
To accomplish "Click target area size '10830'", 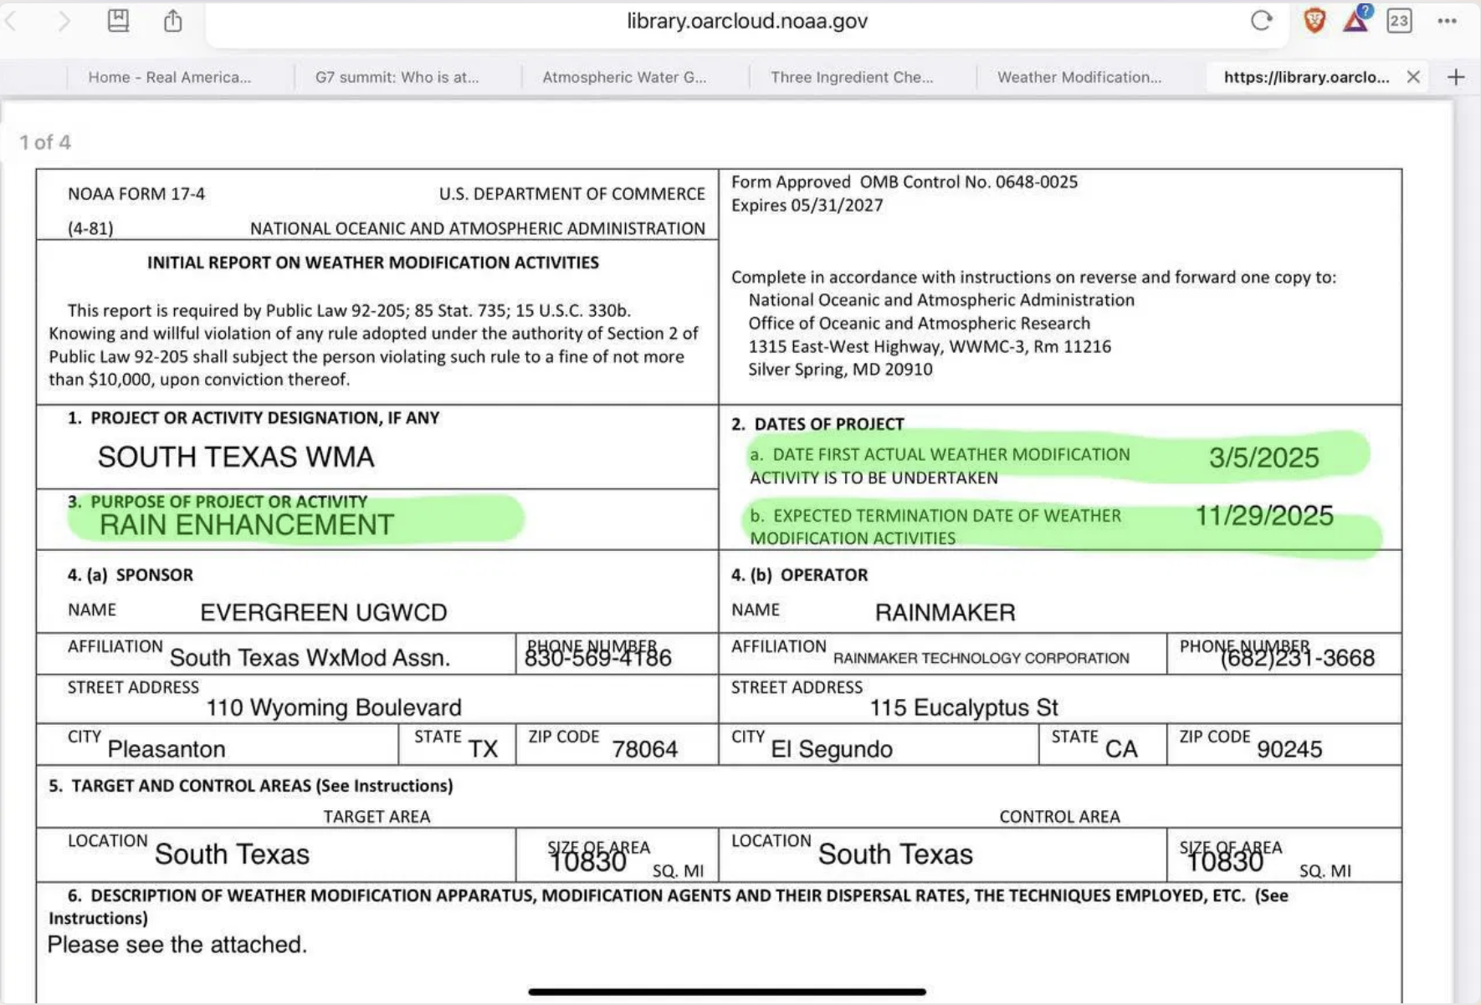I will coord(588,861).
